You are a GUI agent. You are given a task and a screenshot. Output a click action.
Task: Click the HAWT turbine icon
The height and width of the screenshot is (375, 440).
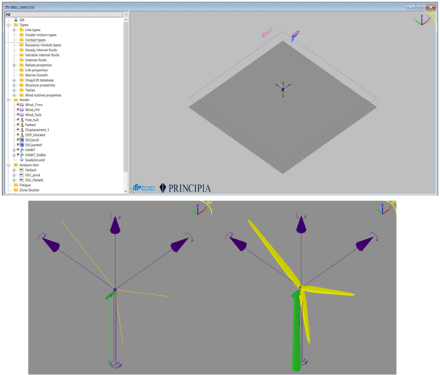pyautogui.click(x=22, y=150)
